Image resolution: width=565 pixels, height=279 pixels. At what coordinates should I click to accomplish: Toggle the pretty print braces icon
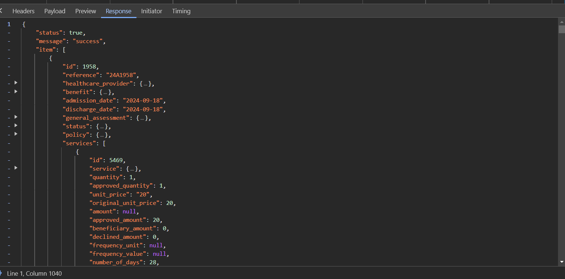click(x=1, y=273)
